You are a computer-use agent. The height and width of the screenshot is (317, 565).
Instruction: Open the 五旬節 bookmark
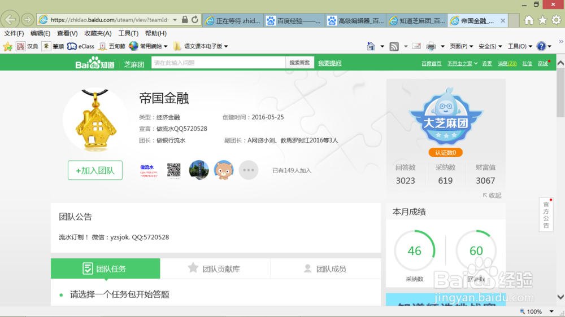pyautogui.click(x=112, y=46)
